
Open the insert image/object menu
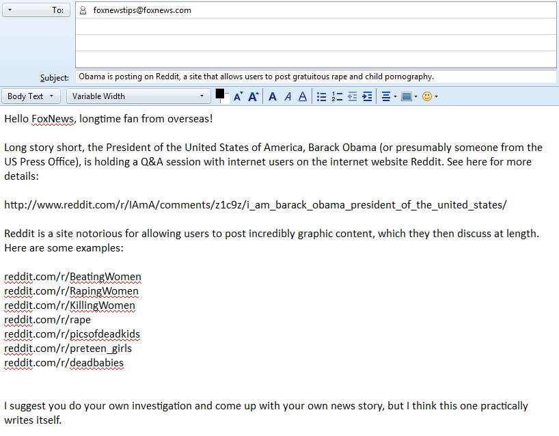407,96
